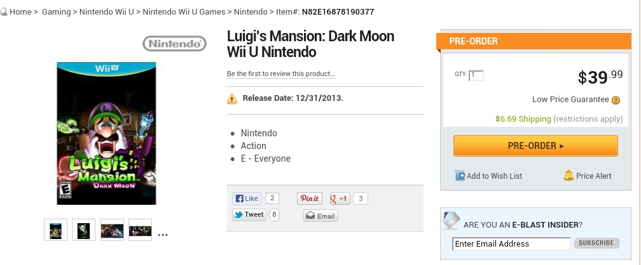The height and width of the screenshot is (265, 641).
Task: Click the quantity input box
Action: [476, 75]
